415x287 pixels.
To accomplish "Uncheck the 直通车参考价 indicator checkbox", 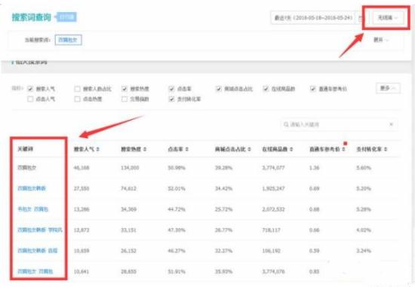I will tap(313, 89).
